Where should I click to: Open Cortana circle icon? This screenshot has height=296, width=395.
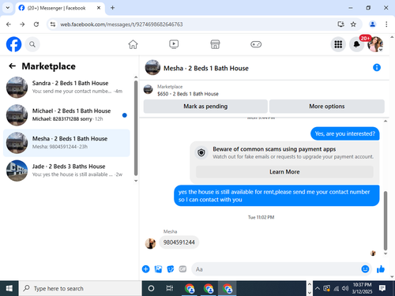click(x=151, y=288)
